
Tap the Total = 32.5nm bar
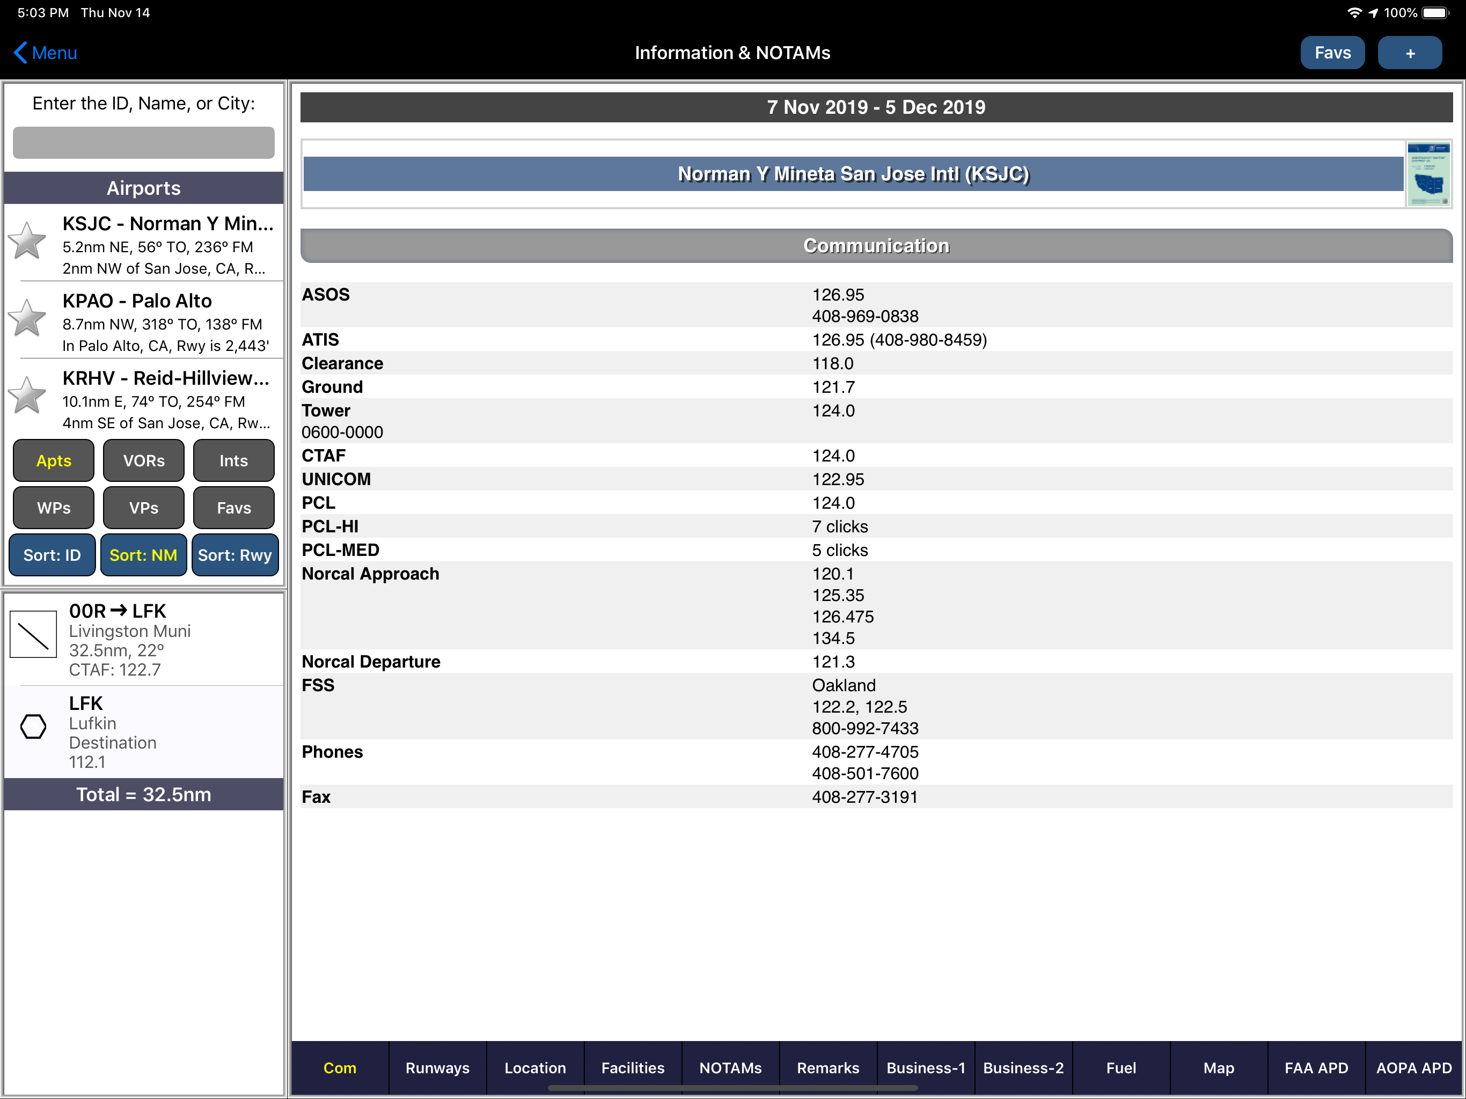(x=144, y=794)
